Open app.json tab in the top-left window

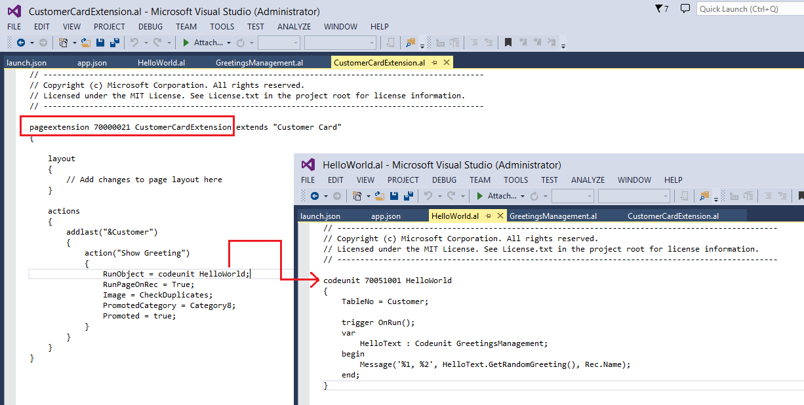[x=92, y=63]
